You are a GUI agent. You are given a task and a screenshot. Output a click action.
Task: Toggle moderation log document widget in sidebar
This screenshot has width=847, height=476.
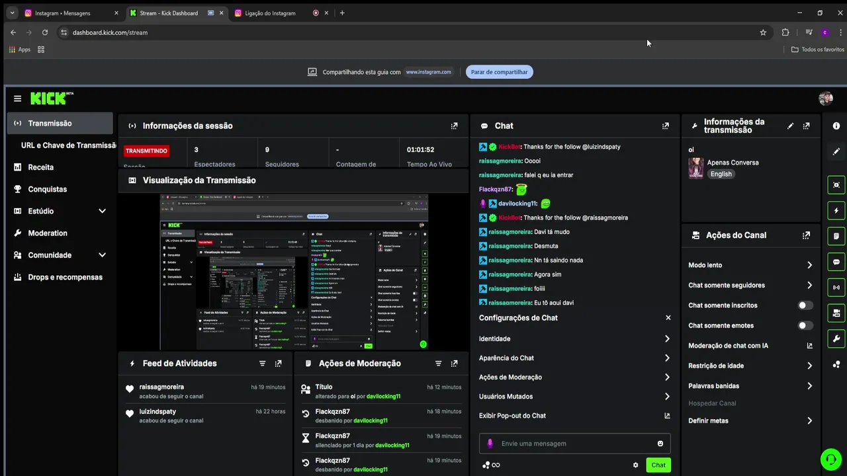click(x=836, y=236)
